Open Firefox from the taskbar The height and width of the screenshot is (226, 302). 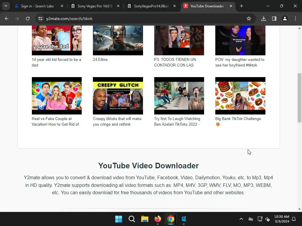pyautogui.click(x=158, y=219)
